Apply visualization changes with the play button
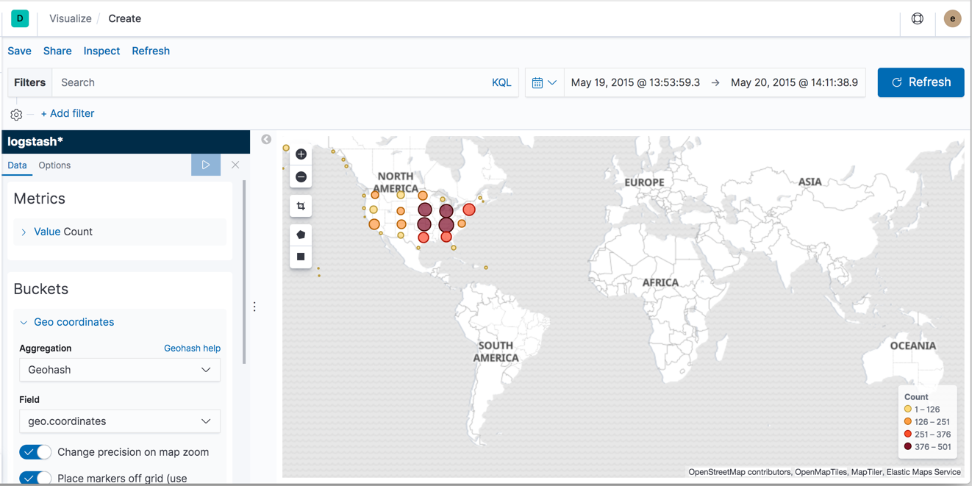The width and height of the screenshot is (972, 486). [x=206, y=165]
